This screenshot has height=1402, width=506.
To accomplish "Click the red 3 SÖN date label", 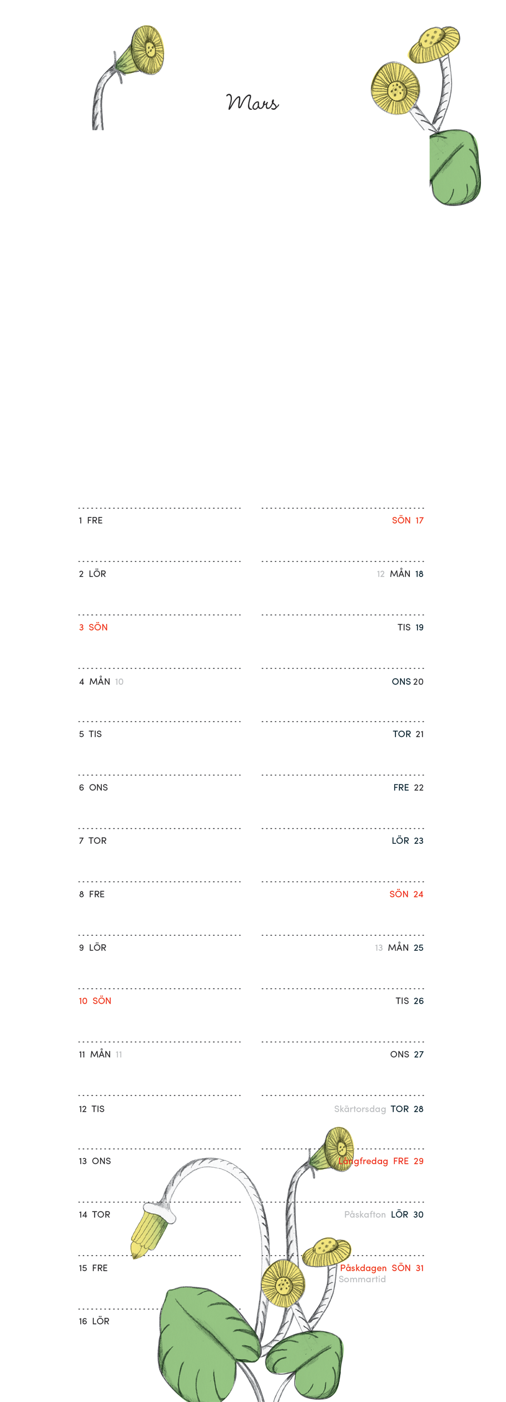I will (x=93, y=627).
